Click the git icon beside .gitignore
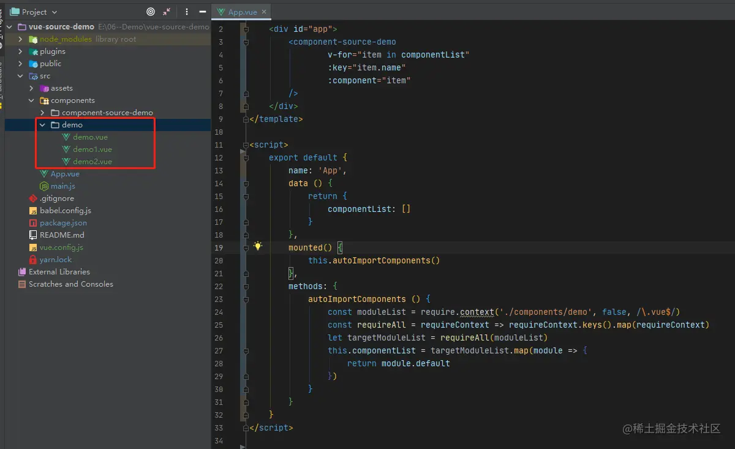Viewport: 735px width, 449px height. pos(33,198)
